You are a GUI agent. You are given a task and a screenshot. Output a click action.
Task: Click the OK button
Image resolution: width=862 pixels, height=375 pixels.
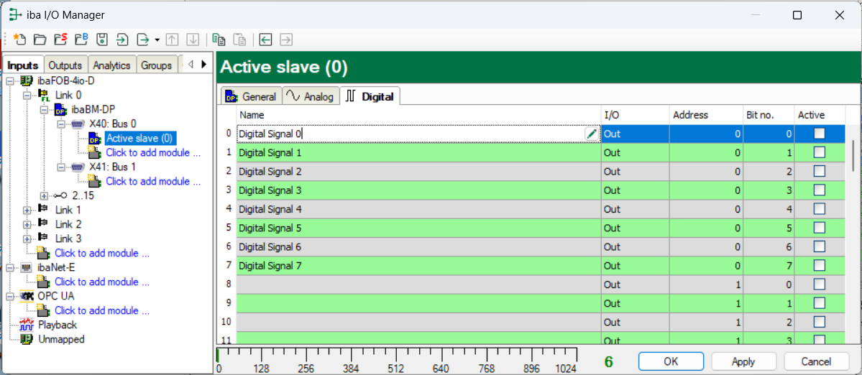[x=671, y=361]
